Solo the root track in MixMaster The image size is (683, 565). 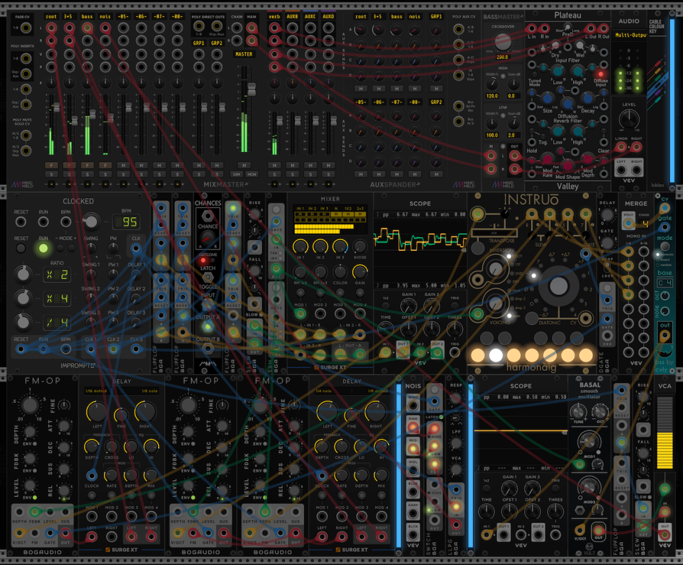point(51,174)
